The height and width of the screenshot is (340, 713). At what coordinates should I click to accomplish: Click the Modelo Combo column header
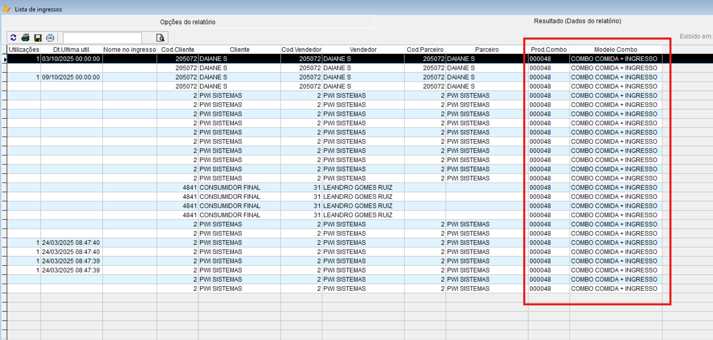pos(615,49)
